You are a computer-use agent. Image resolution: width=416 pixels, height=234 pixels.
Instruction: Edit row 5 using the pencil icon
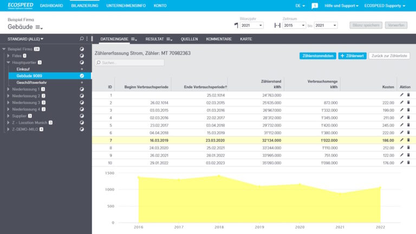coord(401,125)
